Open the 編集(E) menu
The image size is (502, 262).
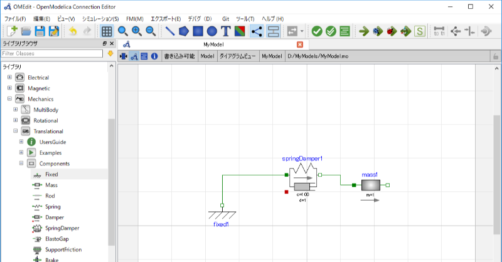coord(42,19)
